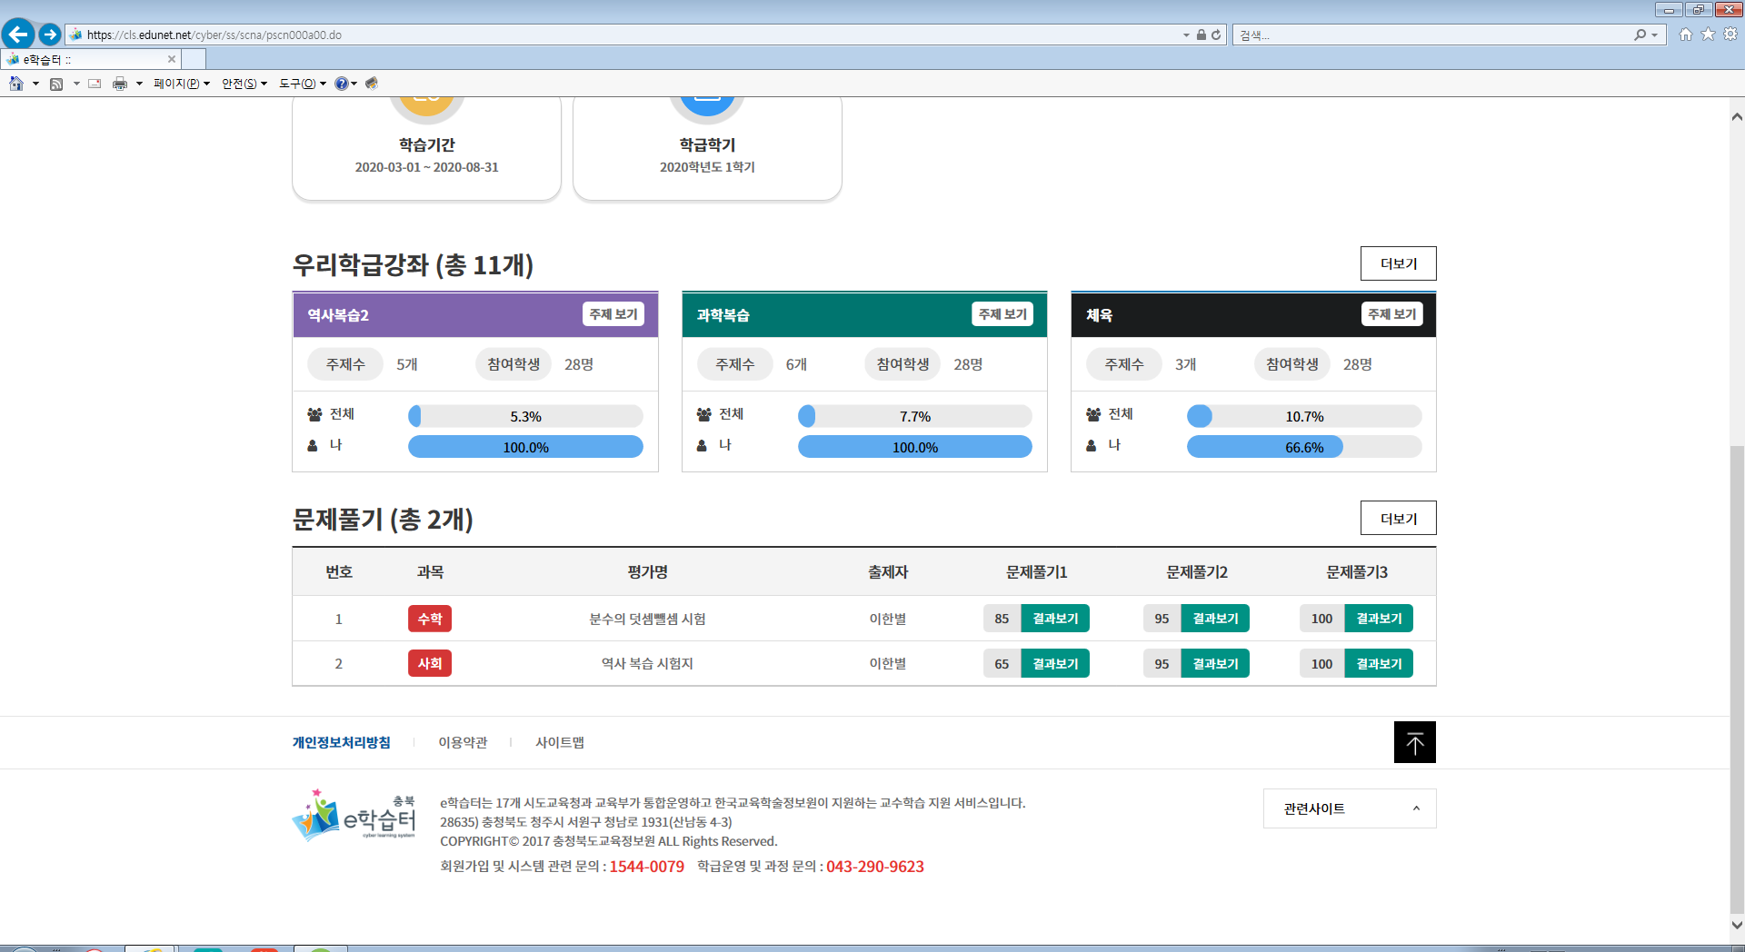Click 역사복습2 overall 5.3% progress bar
This screenshot has height=952, width=1745.
[525, 416]
